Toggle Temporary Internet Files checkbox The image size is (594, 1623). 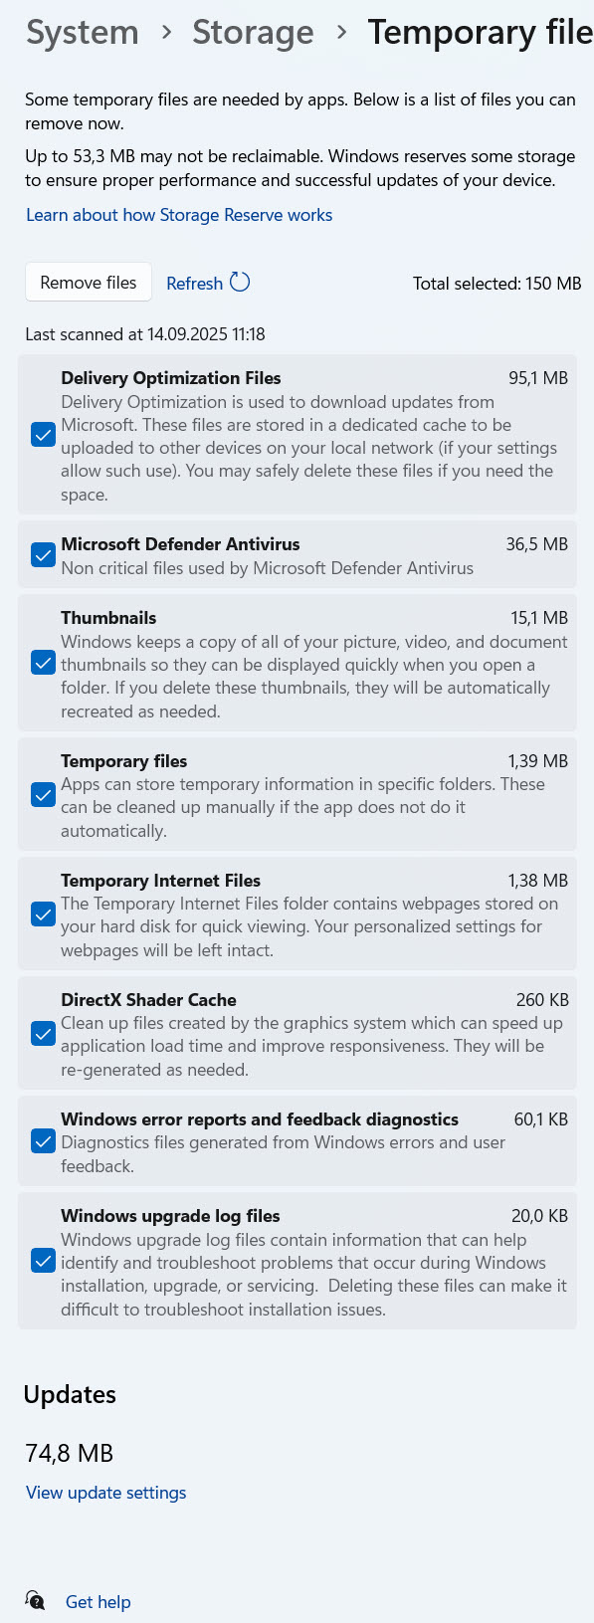[x=43, y=914]
